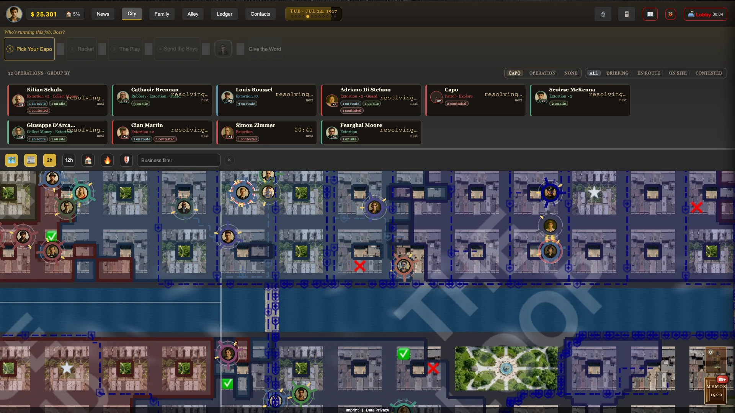
Task: Open the Imprint link
Action: (x=352, y=410)
